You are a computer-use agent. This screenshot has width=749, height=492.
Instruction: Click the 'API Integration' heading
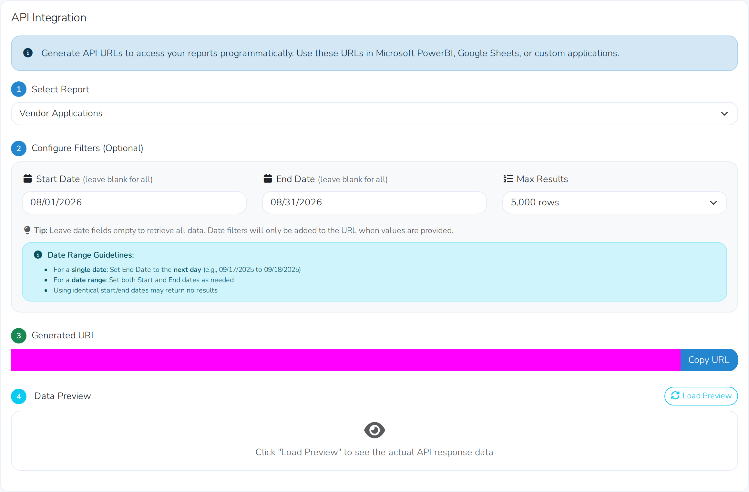click(49, 18)
